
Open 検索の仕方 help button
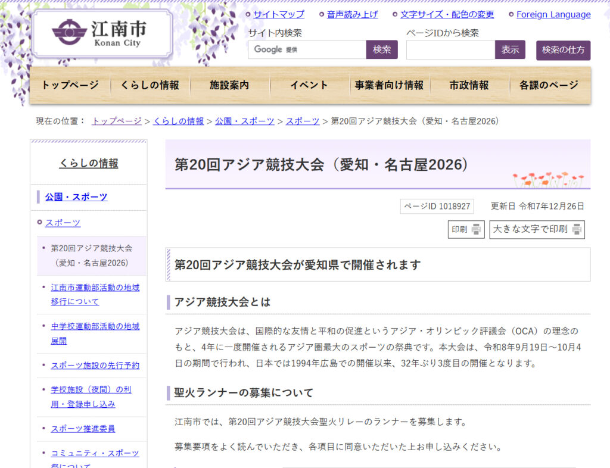point(563,50)
